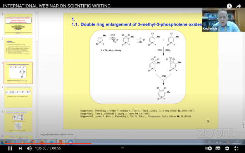Mute the video volume
Viewport: 245px width, 153px height.
click(x=29, y=148)
